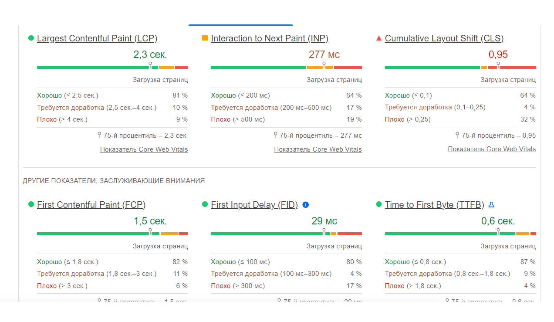Click the red segment of the INP distribution bar
554x322 pixels.
click(348, 68)
